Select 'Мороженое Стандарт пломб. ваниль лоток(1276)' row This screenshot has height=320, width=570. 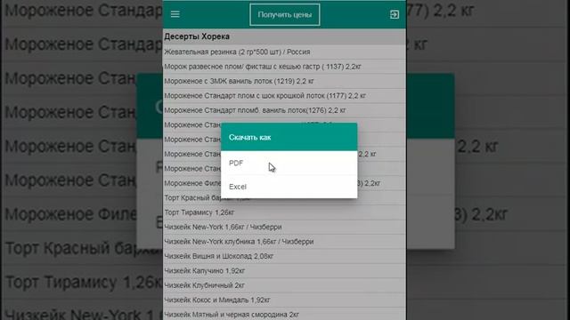284,110
